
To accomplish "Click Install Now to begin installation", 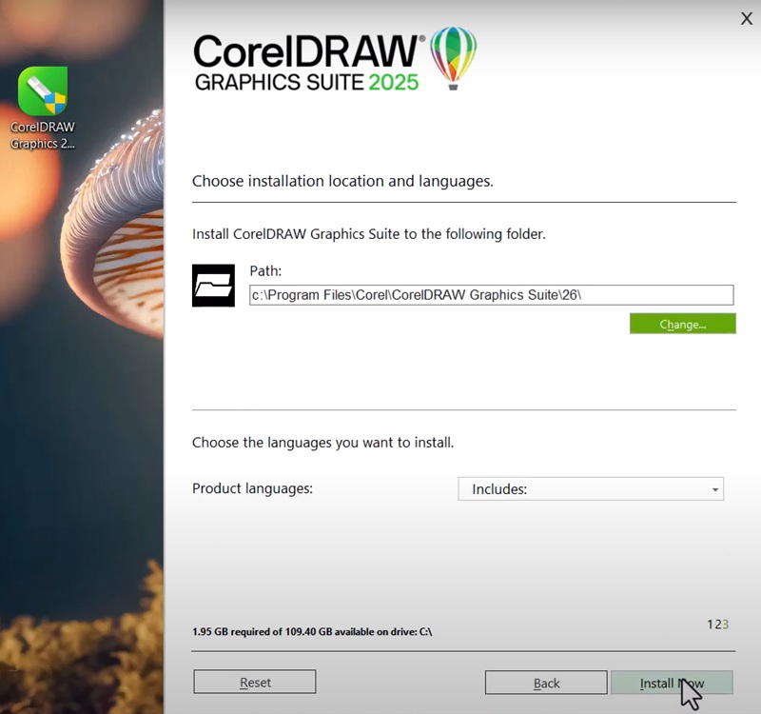I will 672,683.
